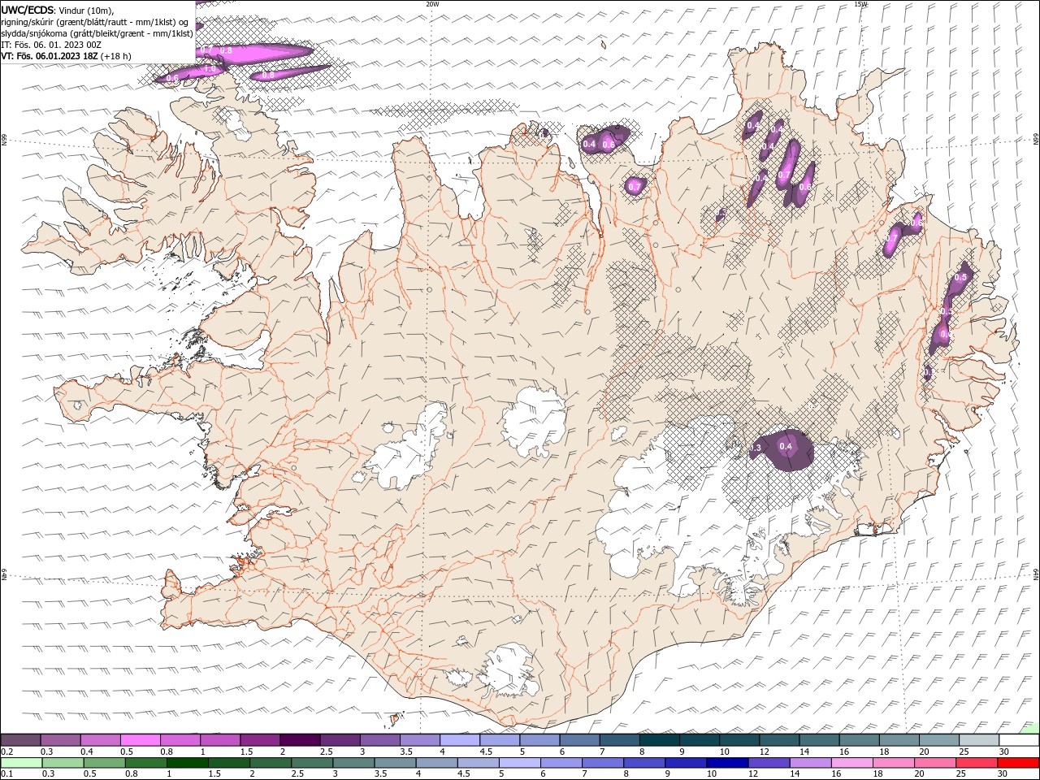Viewport: 1040px width, 780px height.
Task: Click the '1.0' value in the top-left pink snow band
Action: click(x=210, y=69)
